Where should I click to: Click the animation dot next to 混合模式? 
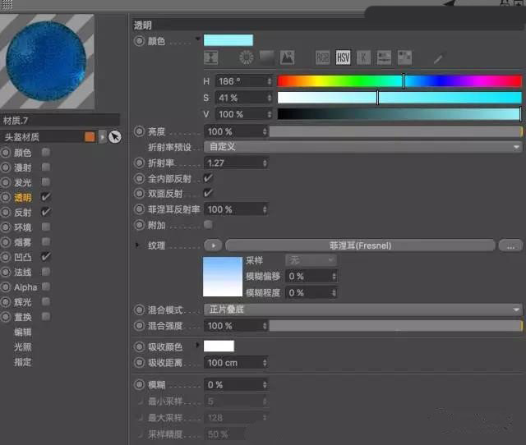[139, 310]
